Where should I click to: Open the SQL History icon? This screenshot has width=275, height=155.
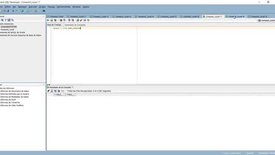click(88, 20)
